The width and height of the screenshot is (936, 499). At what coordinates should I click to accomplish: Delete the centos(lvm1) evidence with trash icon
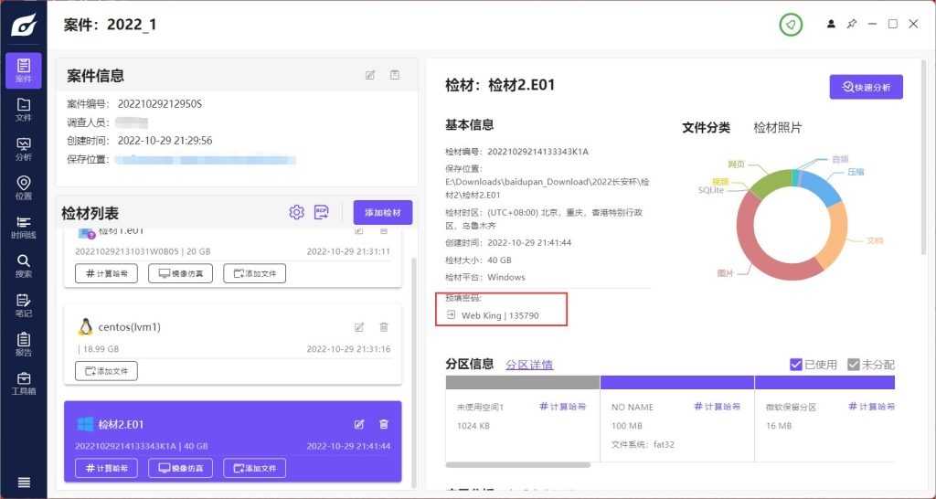coord(384,327)
